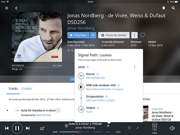This screenshot has height=135, width=180.
Task: Click the album title heading text
Action: point(116,19)
